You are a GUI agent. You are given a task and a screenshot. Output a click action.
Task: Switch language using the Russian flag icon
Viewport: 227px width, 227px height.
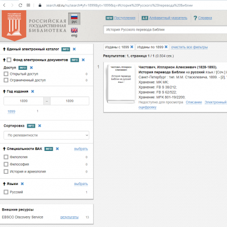coord(74,17)
